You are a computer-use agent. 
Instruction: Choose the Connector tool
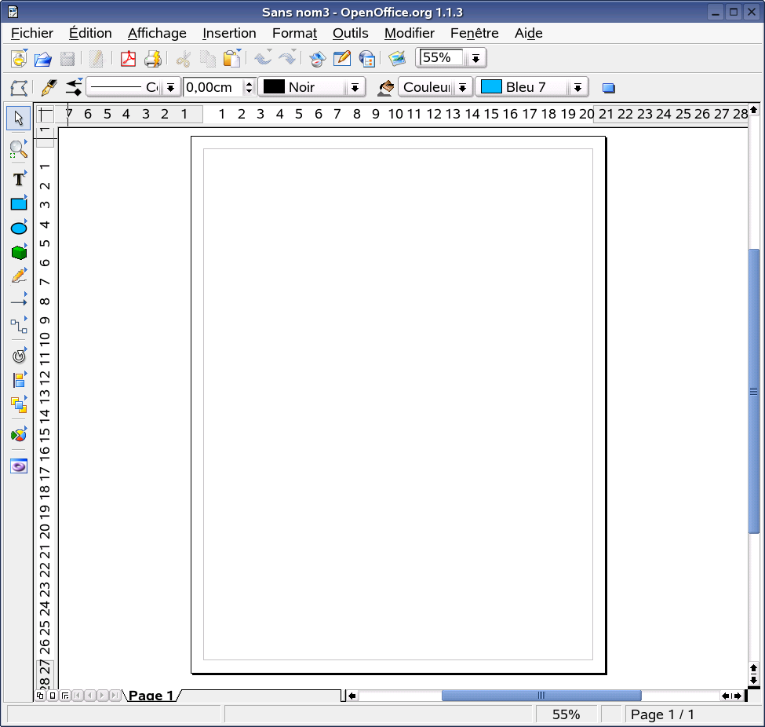17,324
